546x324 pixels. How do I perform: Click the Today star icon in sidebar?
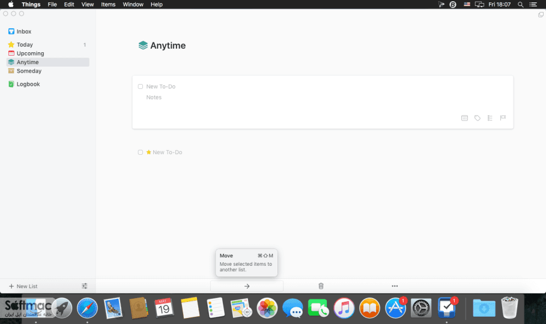(x=11, y=44)
